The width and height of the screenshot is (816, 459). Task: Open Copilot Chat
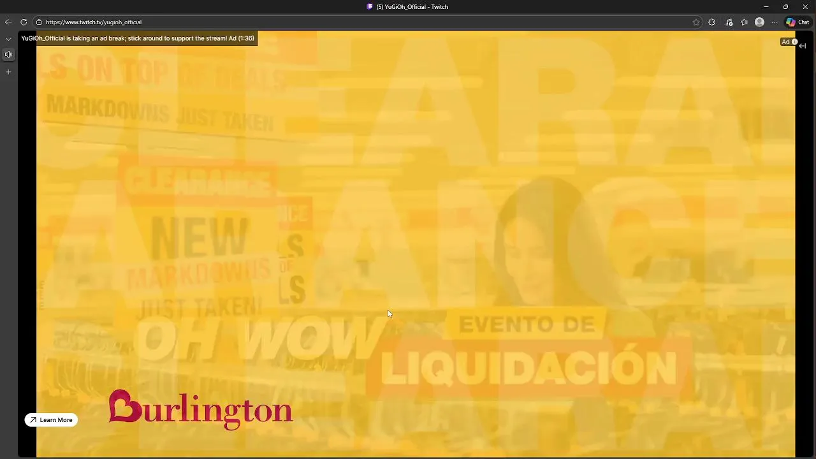(x=798, y=22)
